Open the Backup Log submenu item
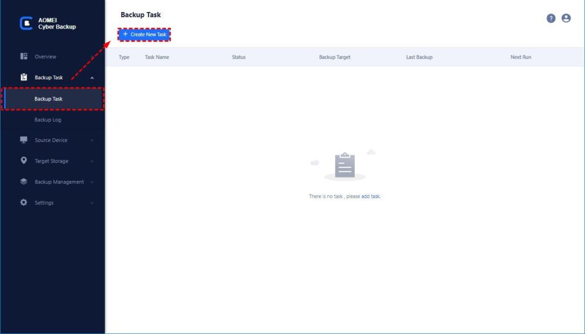 pyautogui.click(x=48, y=120)
